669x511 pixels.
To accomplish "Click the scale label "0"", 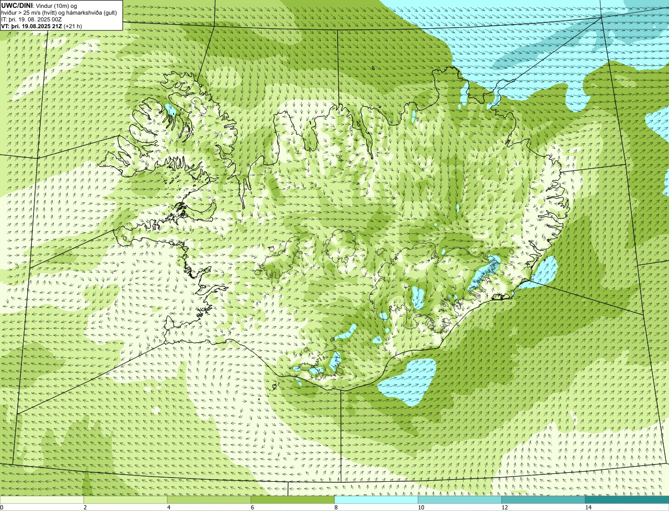I will click(x=2, y=507).
